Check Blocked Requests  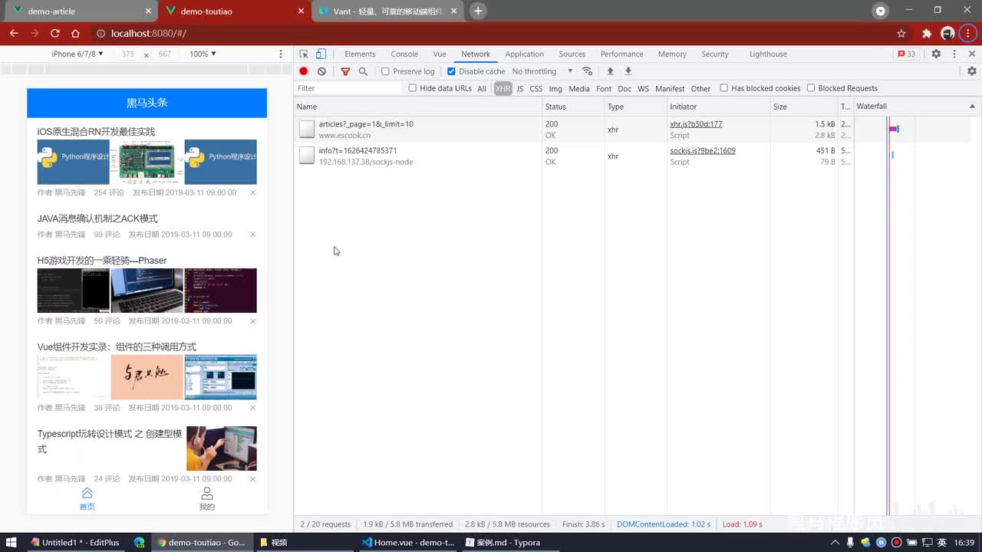pos(811,88)
